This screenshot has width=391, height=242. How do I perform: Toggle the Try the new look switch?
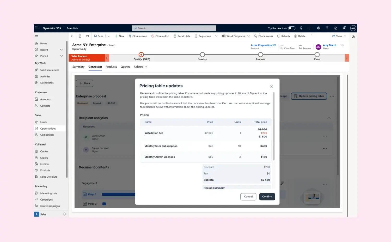[291, 28]
